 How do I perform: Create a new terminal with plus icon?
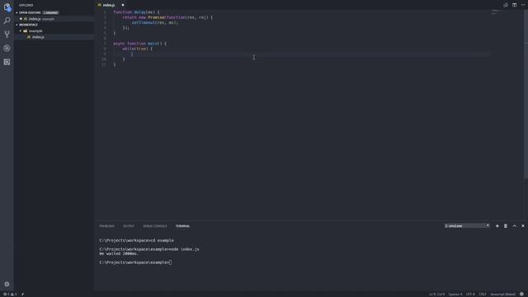(x=497, y=226)
